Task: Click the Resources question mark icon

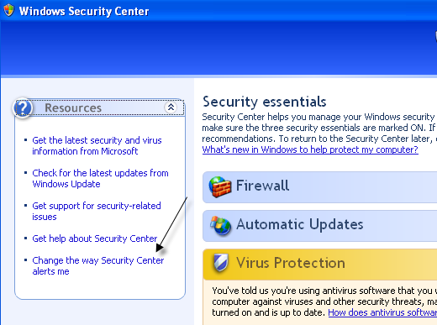Action: point(23,107)
